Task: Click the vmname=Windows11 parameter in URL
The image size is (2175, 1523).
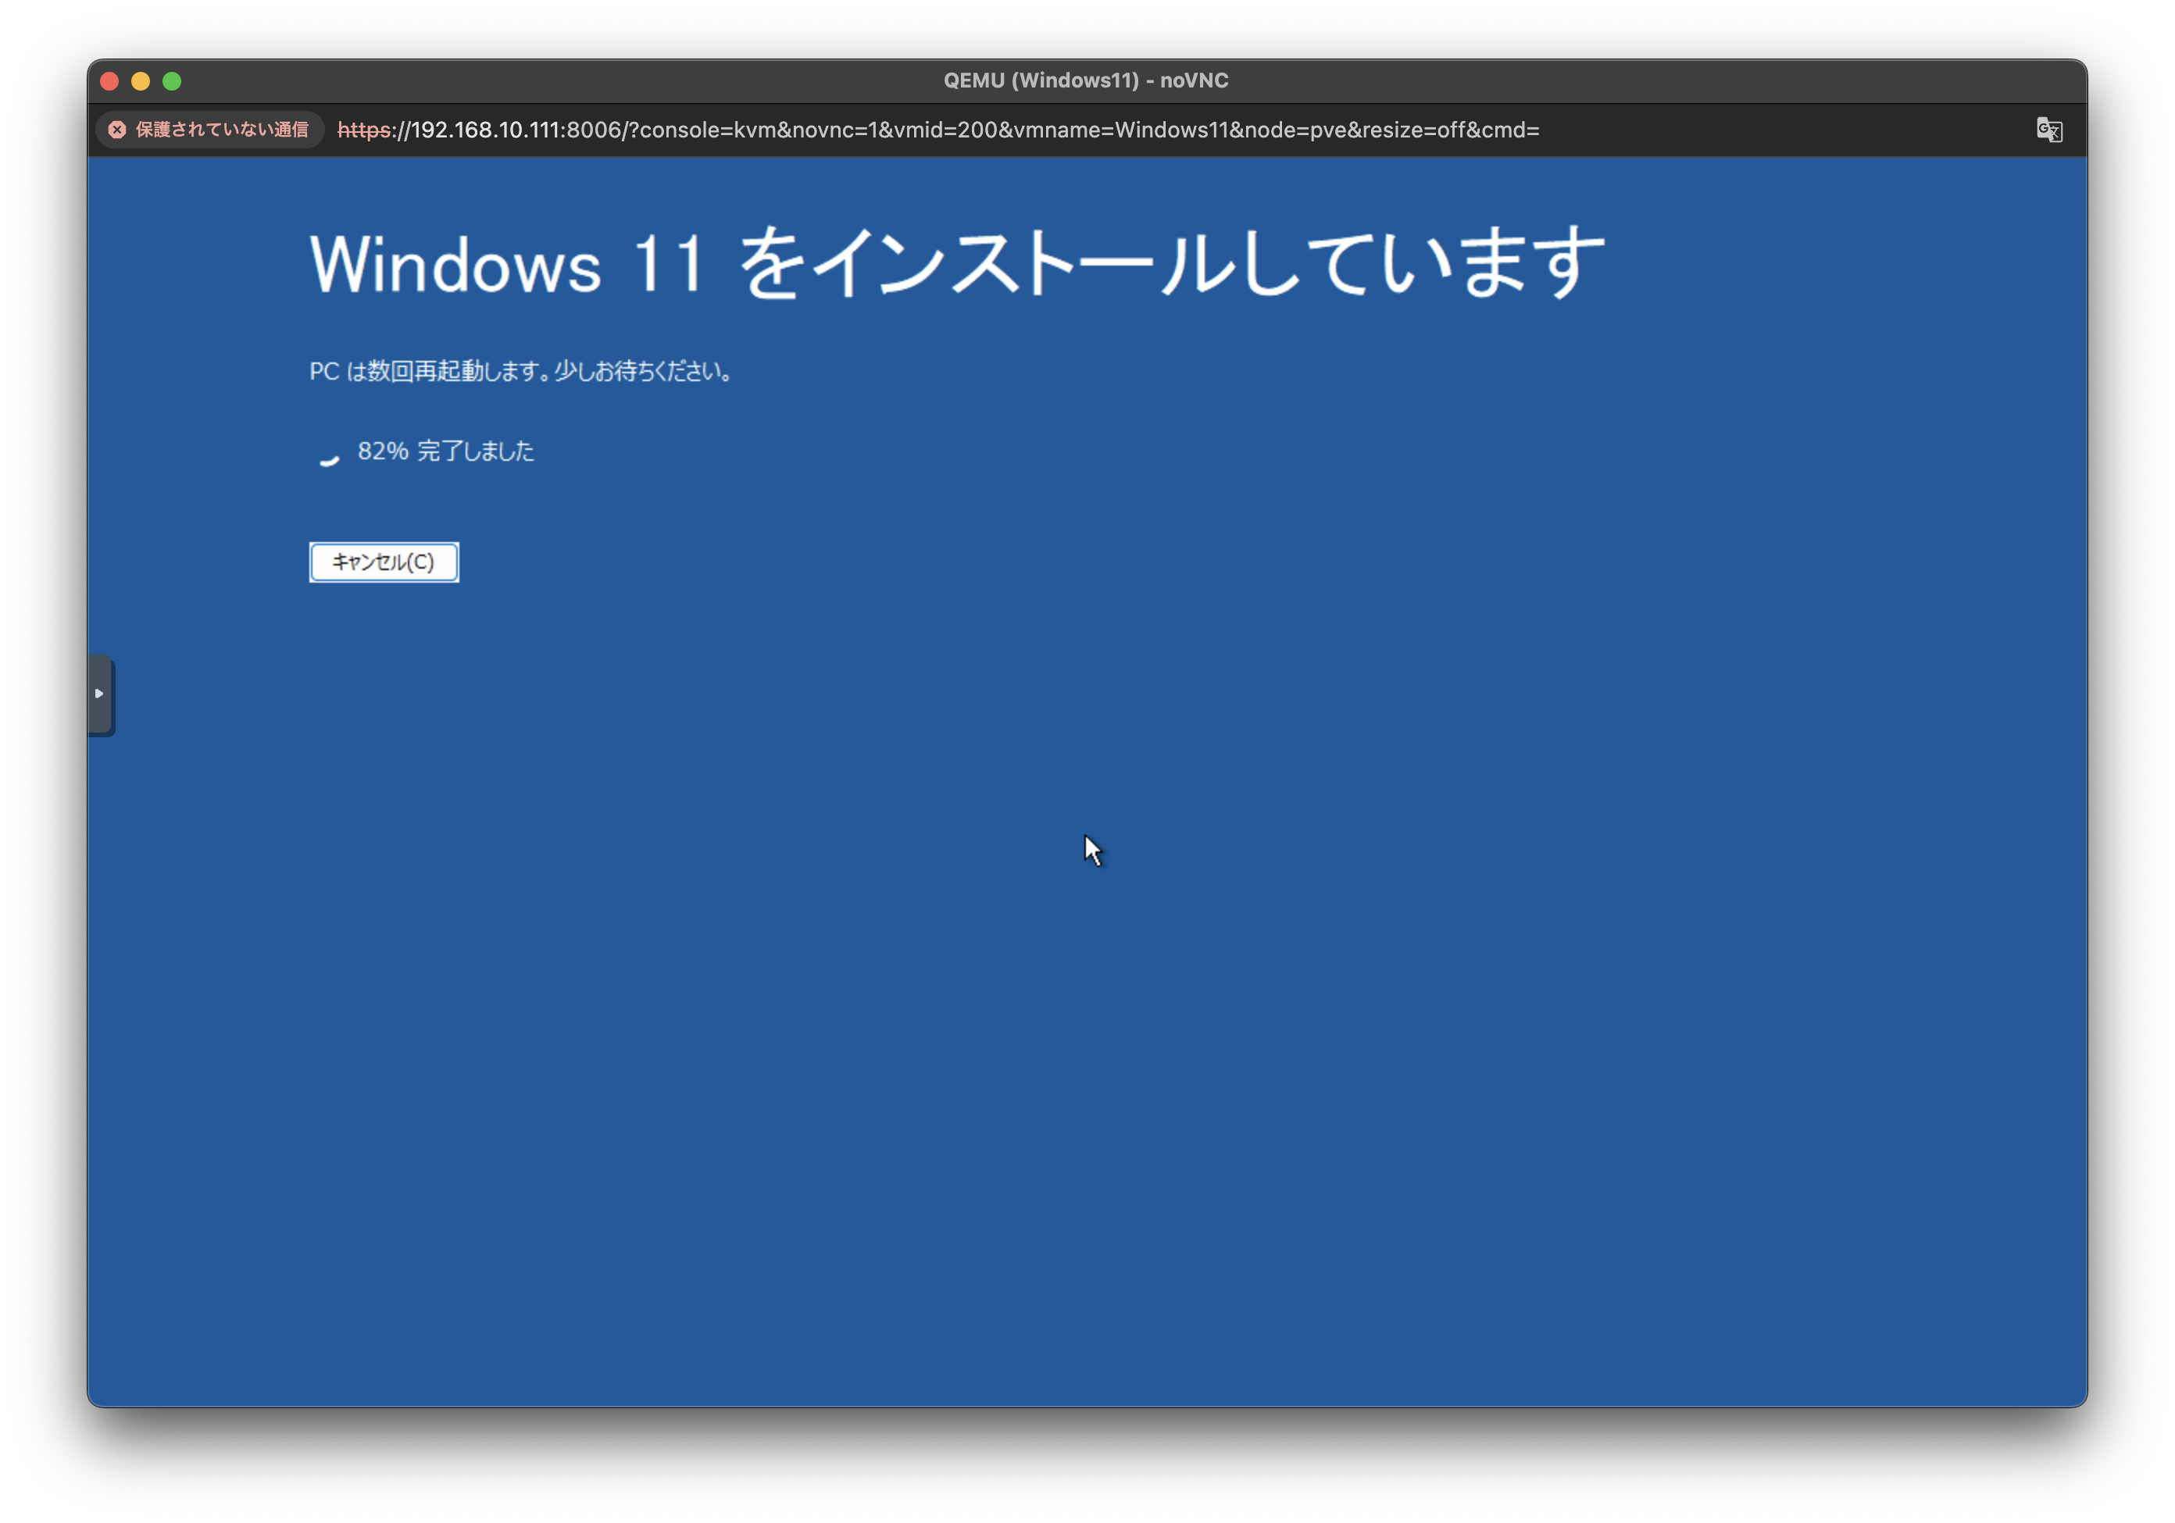Action: point(1120,130)
